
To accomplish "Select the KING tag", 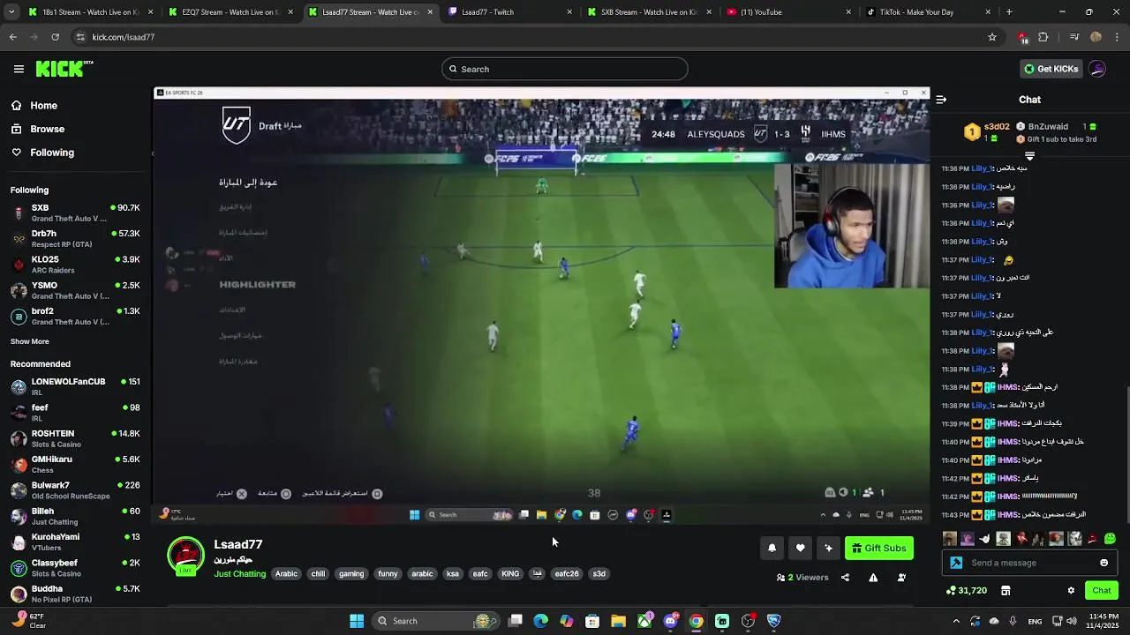I will [x=510, y=573].
